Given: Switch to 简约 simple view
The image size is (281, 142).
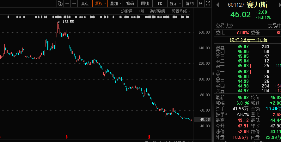Looking at the screenshot, I should (190, 3).
